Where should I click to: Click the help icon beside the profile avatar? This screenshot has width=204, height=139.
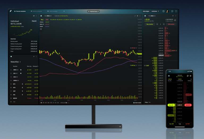(x=163, y=11)
